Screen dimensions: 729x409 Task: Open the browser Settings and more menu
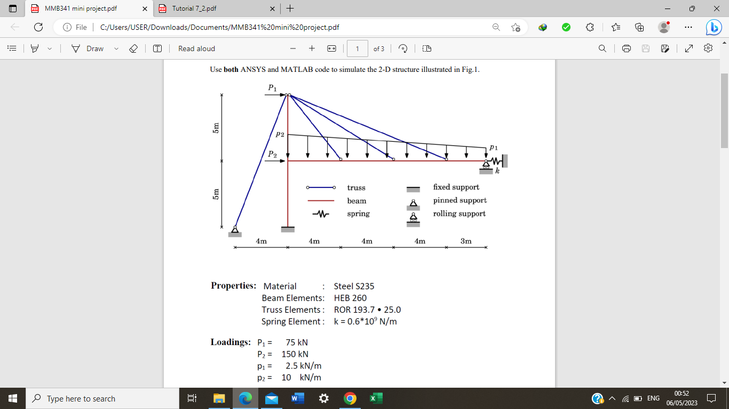(x=688, y=27)
